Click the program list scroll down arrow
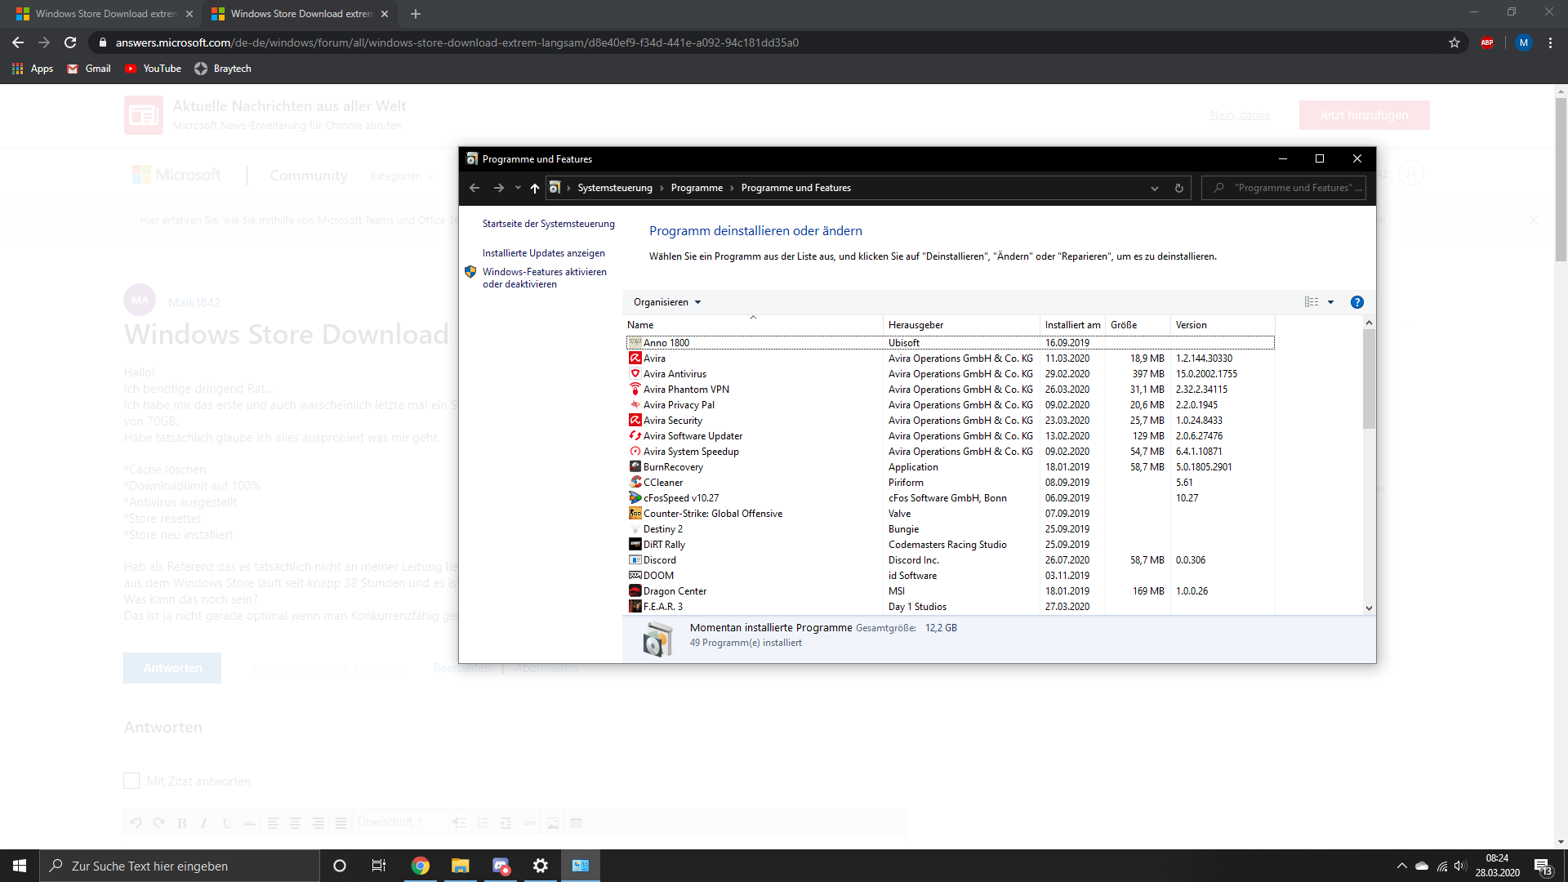1568x882 pixels. click(1369, 608)
